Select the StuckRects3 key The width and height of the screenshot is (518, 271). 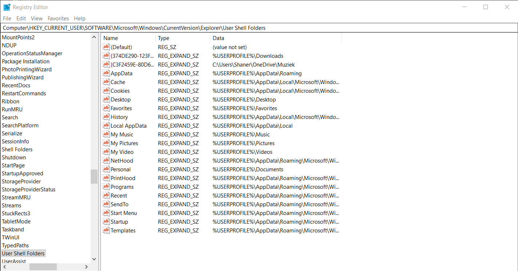[16, 213]
